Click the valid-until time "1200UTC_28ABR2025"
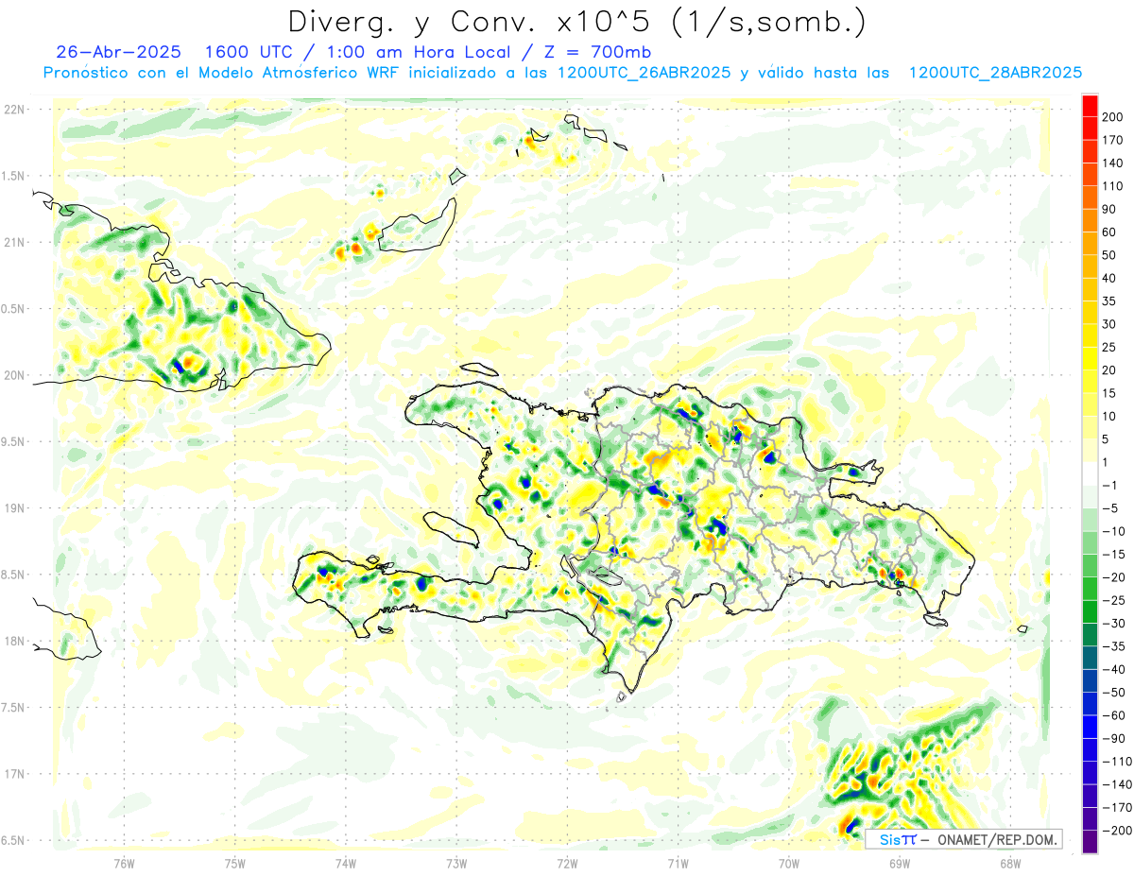 (x=995, y=73)
